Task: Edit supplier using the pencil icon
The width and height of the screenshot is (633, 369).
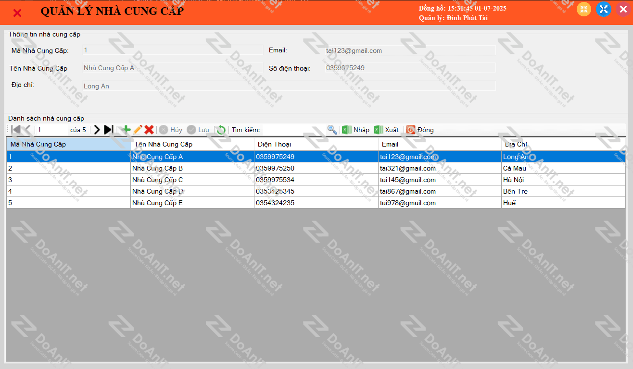Action: [x=138, y=130]
